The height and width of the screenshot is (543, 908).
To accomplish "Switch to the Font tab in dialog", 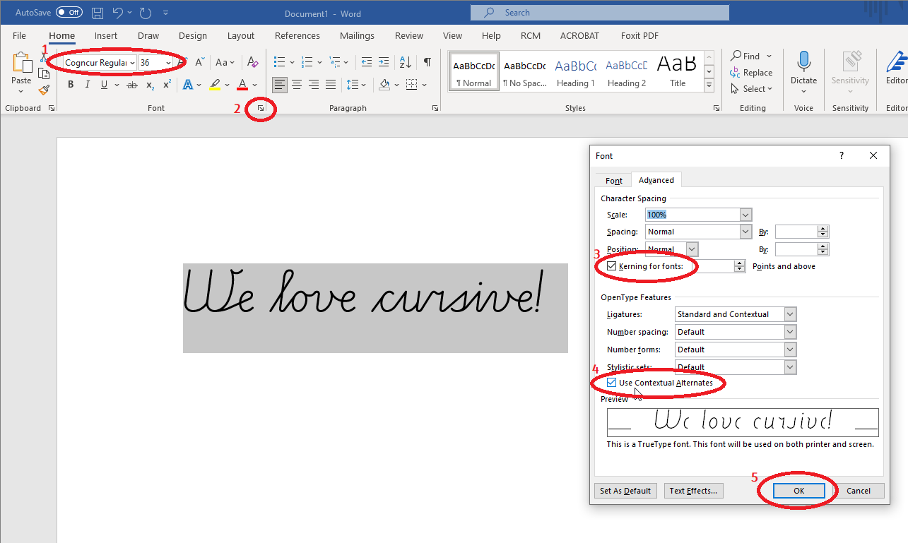I will 613,181.
